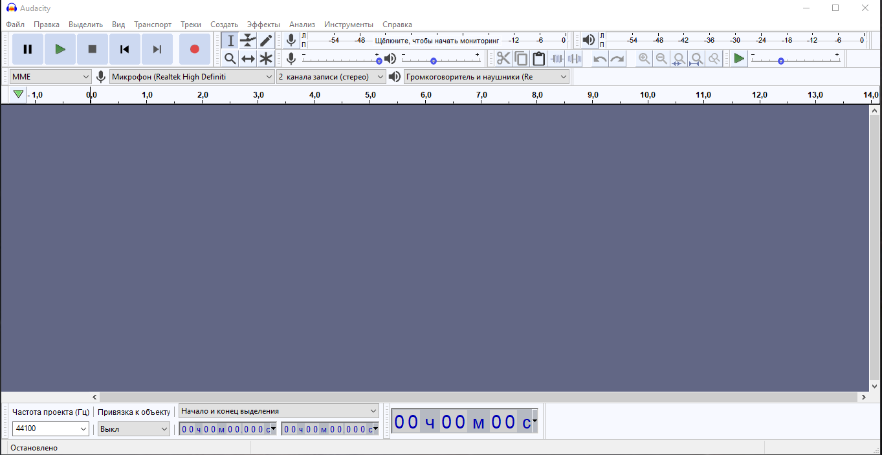
Task: Adjust the playback volume slider
Action: coord(440,60)
